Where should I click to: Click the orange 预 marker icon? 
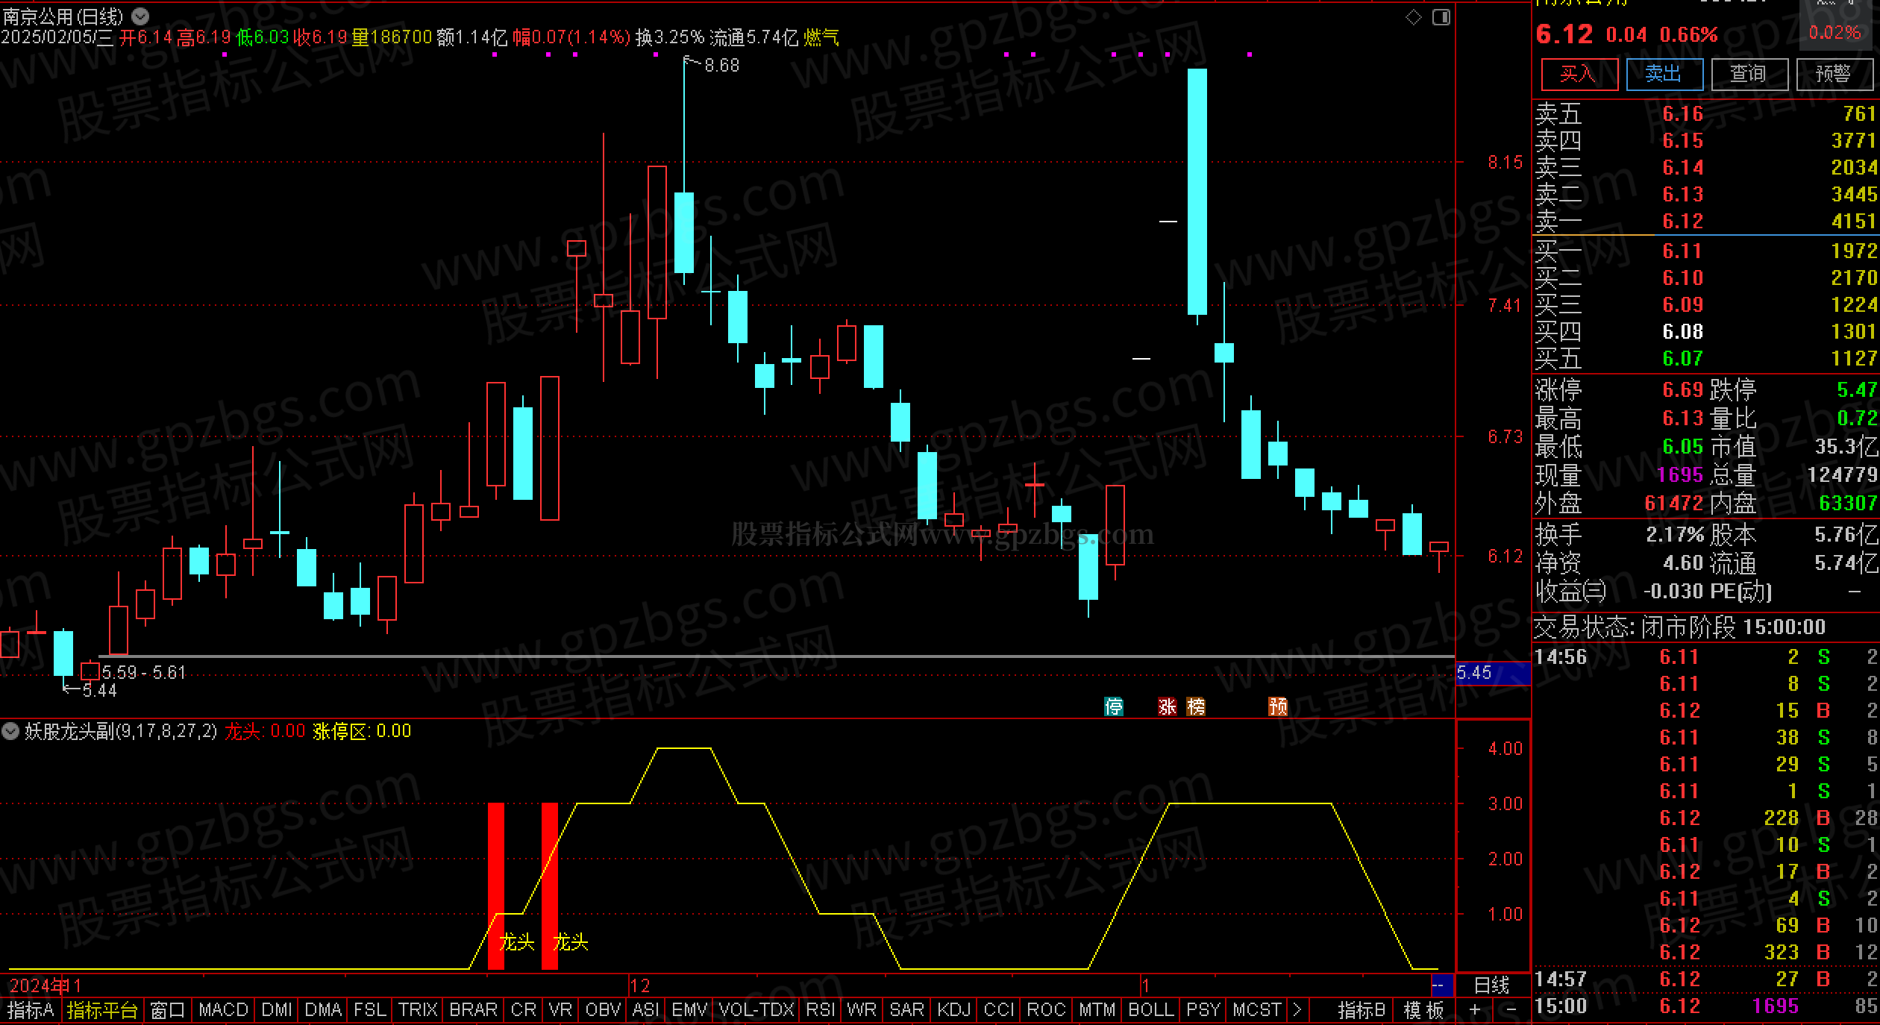coord(1278,706)
